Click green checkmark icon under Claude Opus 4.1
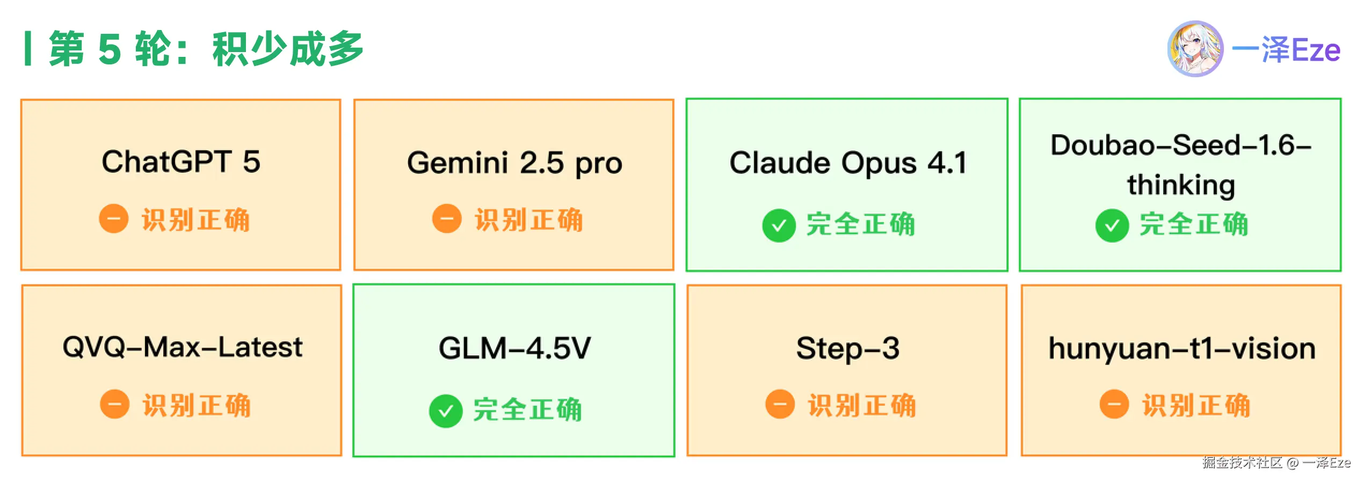Viewport: 1364px width, 483px height. click(779, 225)
